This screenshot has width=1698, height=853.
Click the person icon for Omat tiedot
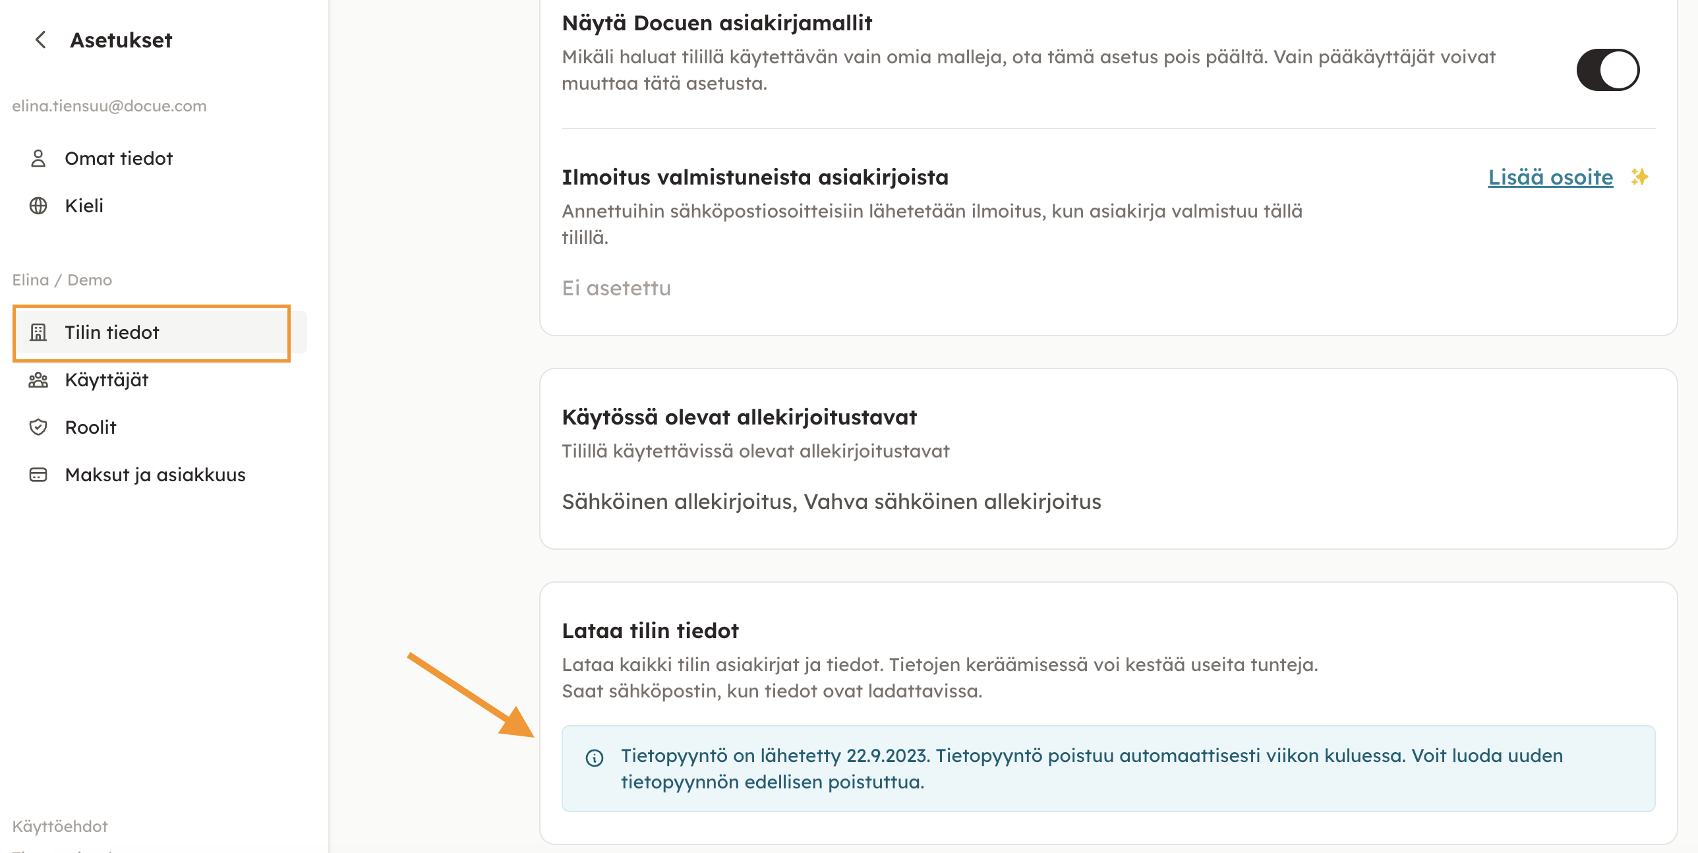click(x=38, y=158)
